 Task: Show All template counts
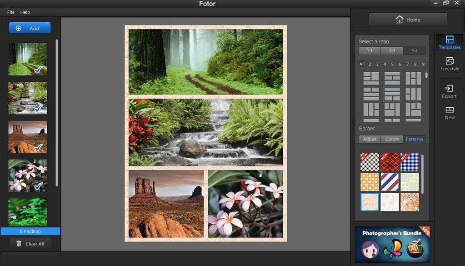click(x=362, y=64)
